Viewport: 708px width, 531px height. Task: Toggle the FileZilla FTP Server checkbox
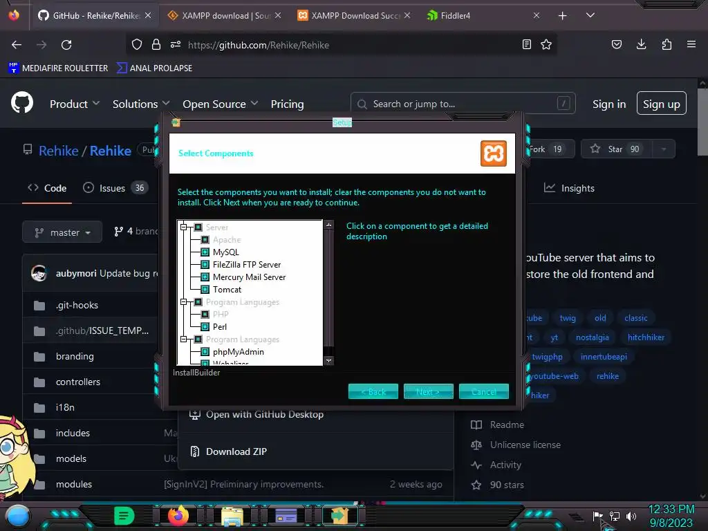(x=205, y=265)
